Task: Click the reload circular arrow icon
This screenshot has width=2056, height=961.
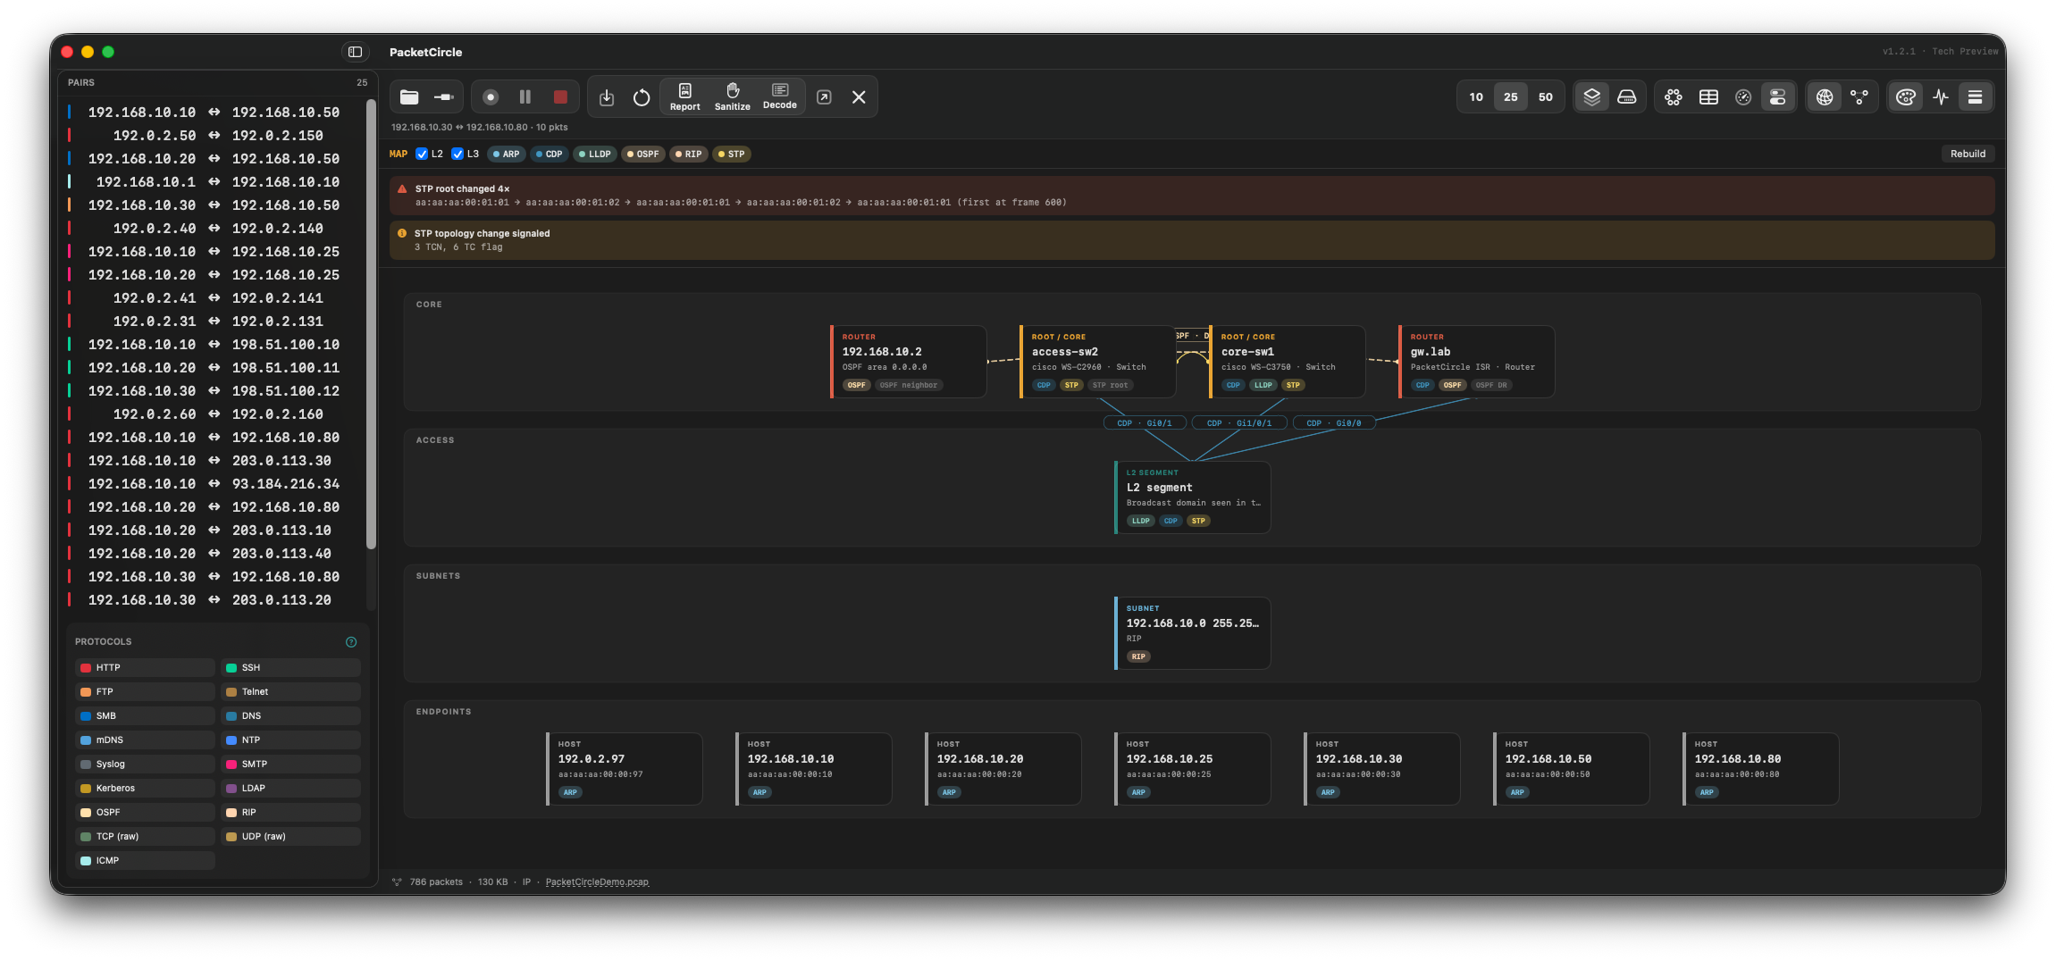Action: (642, 96)
